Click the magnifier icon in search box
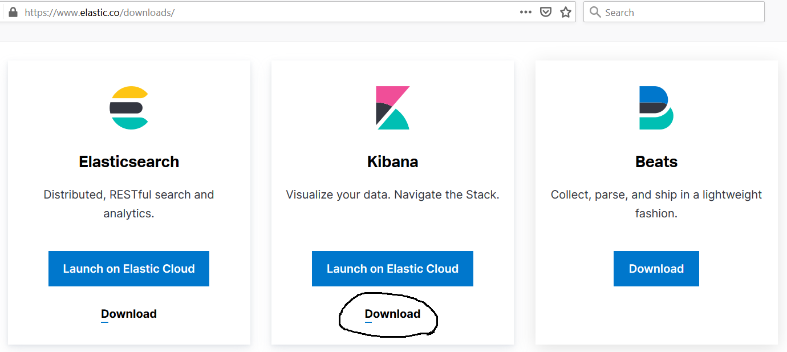787x352 pixels. click(595, 12)
